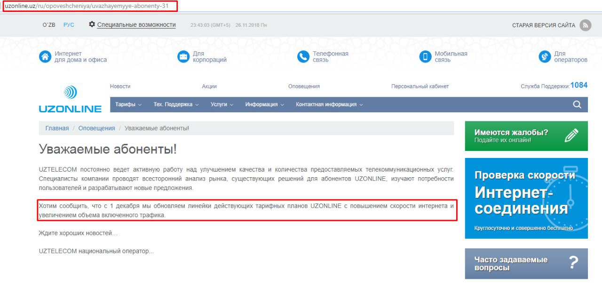
Task: Click the mobile phone icon
Action: tap(425, 57)
